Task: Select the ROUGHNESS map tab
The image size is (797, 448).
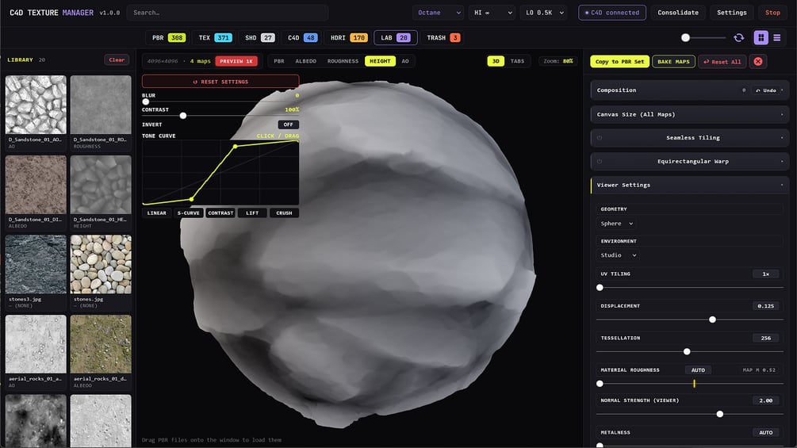Action: (x=343, y=61)
